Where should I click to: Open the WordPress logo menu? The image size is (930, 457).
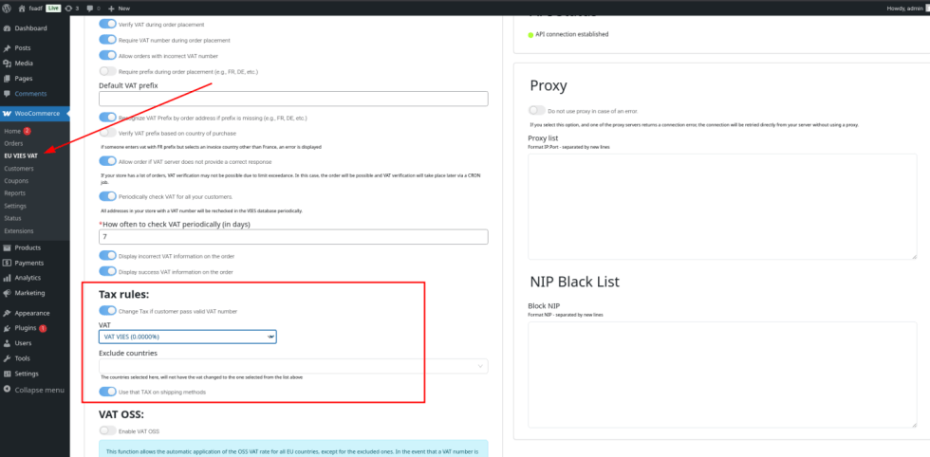tap(7, 9)
